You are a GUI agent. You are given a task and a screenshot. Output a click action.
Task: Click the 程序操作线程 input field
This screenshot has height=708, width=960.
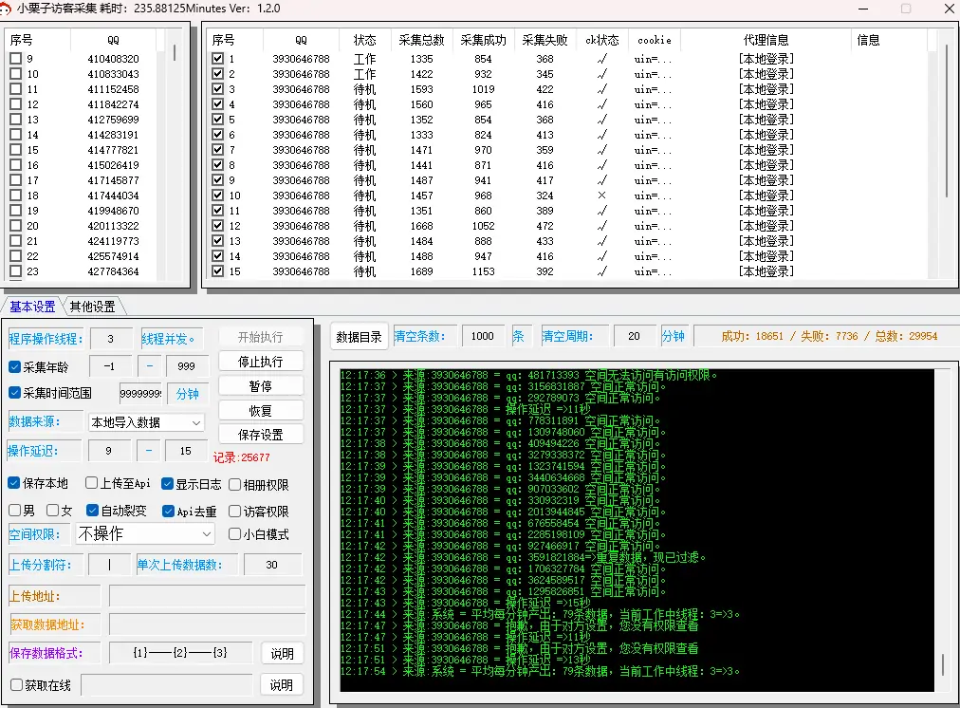111,339
